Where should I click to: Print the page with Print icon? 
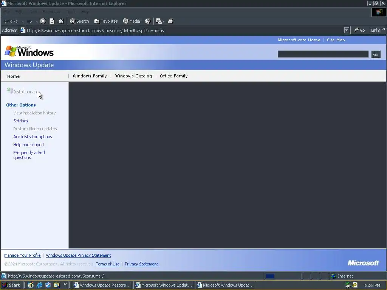[x=170, y=21]
